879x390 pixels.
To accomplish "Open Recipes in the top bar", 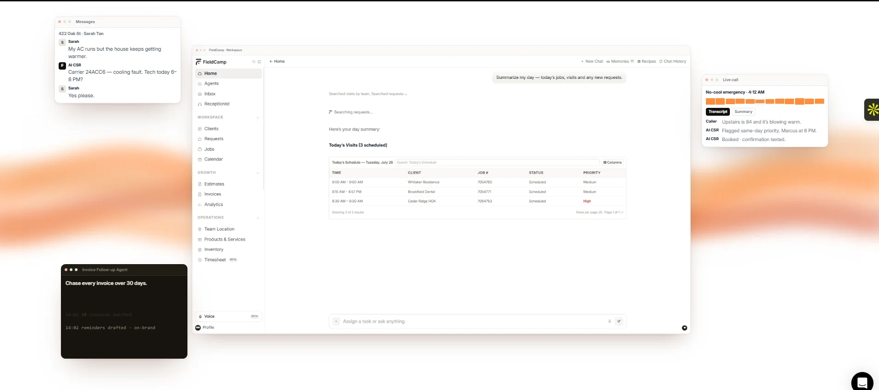I will click(x=647, y=61).
